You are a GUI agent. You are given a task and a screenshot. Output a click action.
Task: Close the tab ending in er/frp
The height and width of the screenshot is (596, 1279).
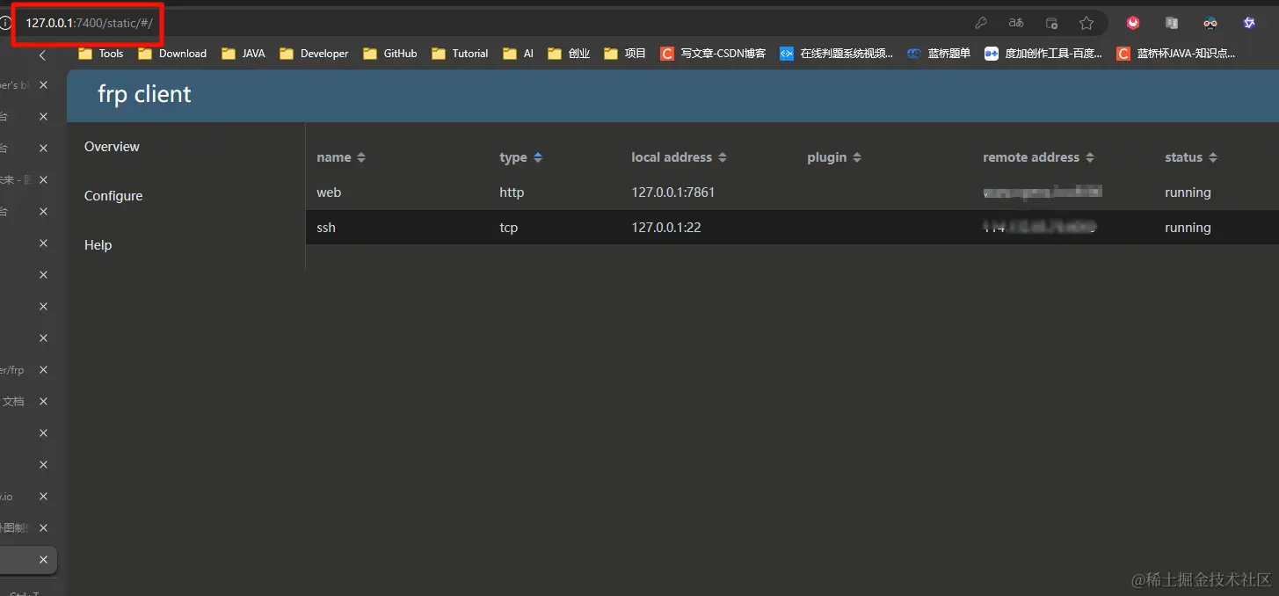coord(43,370)
